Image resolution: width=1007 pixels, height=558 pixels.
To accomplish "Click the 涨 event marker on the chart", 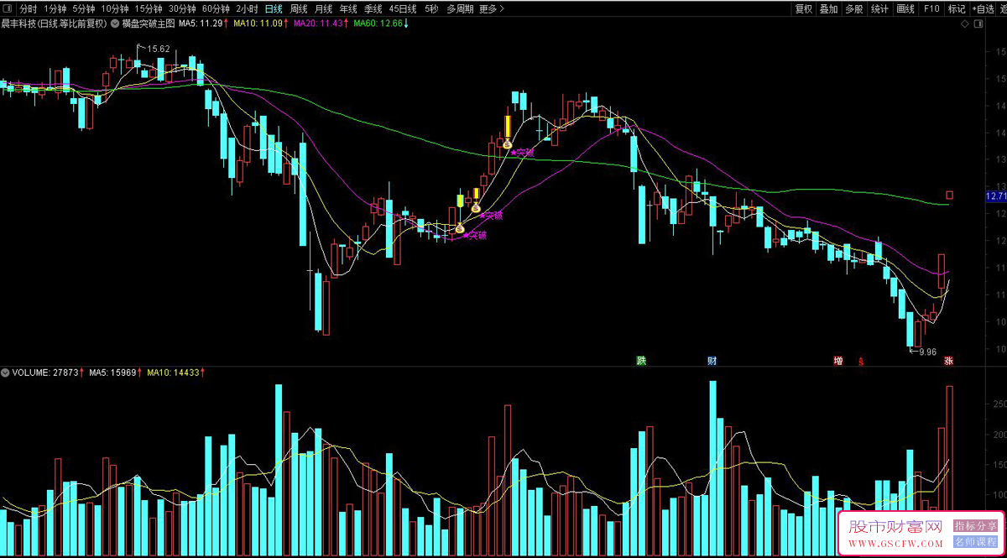I will 948,361.
